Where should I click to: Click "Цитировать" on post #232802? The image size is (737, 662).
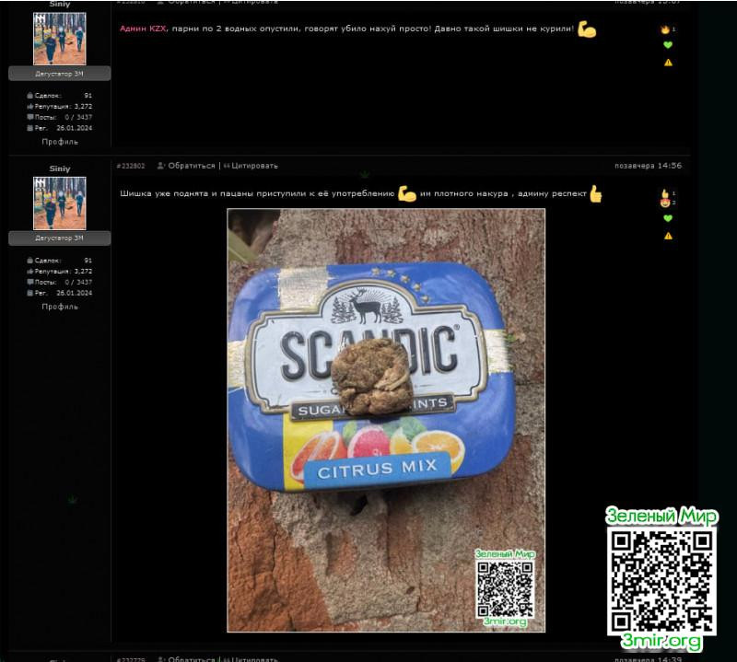(x=254, y=166)
